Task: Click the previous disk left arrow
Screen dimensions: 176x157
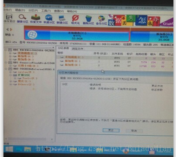Action: [x=7, y=30]
